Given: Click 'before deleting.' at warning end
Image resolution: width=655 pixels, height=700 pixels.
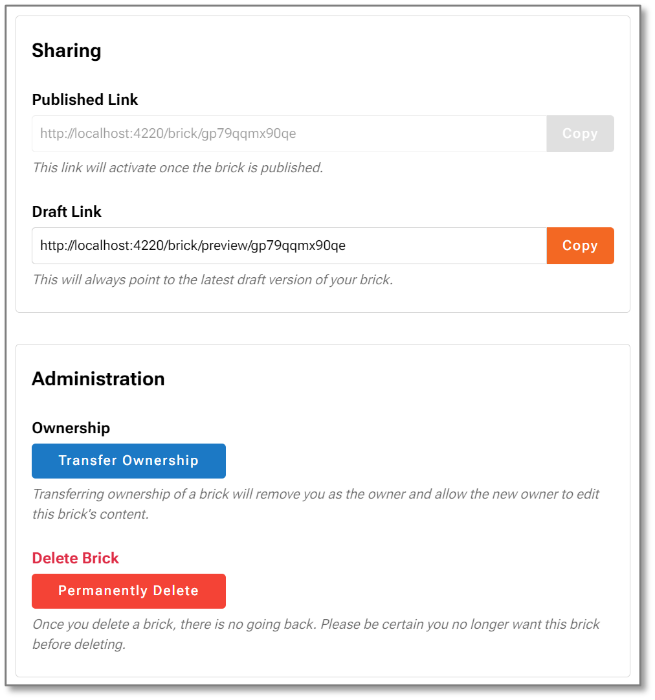Looking at the screenshot, I should (79, 644).
